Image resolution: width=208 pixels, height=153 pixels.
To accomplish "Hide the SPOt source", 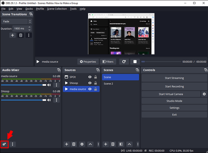I will [90, 77].
